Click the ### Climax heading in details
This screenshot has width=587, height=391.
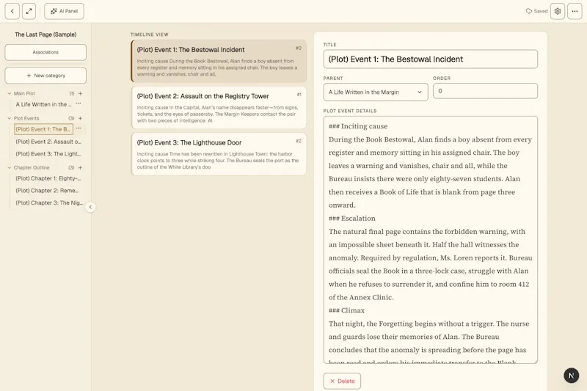coord(346,310)
